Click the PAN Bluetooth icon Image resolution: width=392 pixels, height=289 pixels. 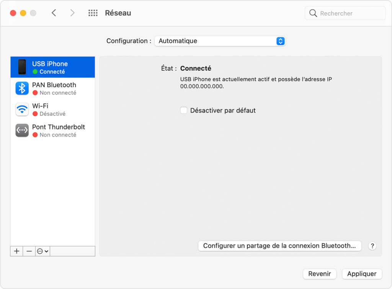point(22,88)
